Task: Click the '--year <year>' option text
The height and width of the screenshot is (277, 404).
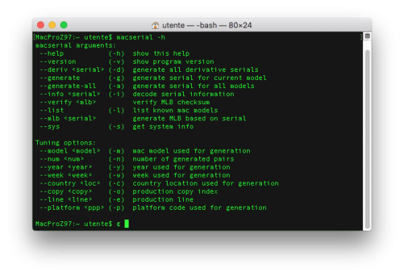Action: (x=66, y=167)
